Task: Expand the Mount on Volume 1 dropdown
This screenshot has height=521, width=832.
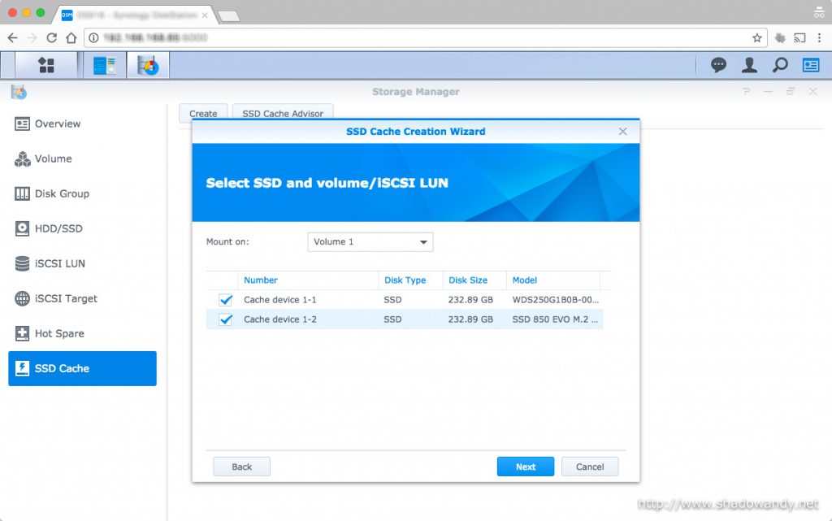Action: pos(370,242)
